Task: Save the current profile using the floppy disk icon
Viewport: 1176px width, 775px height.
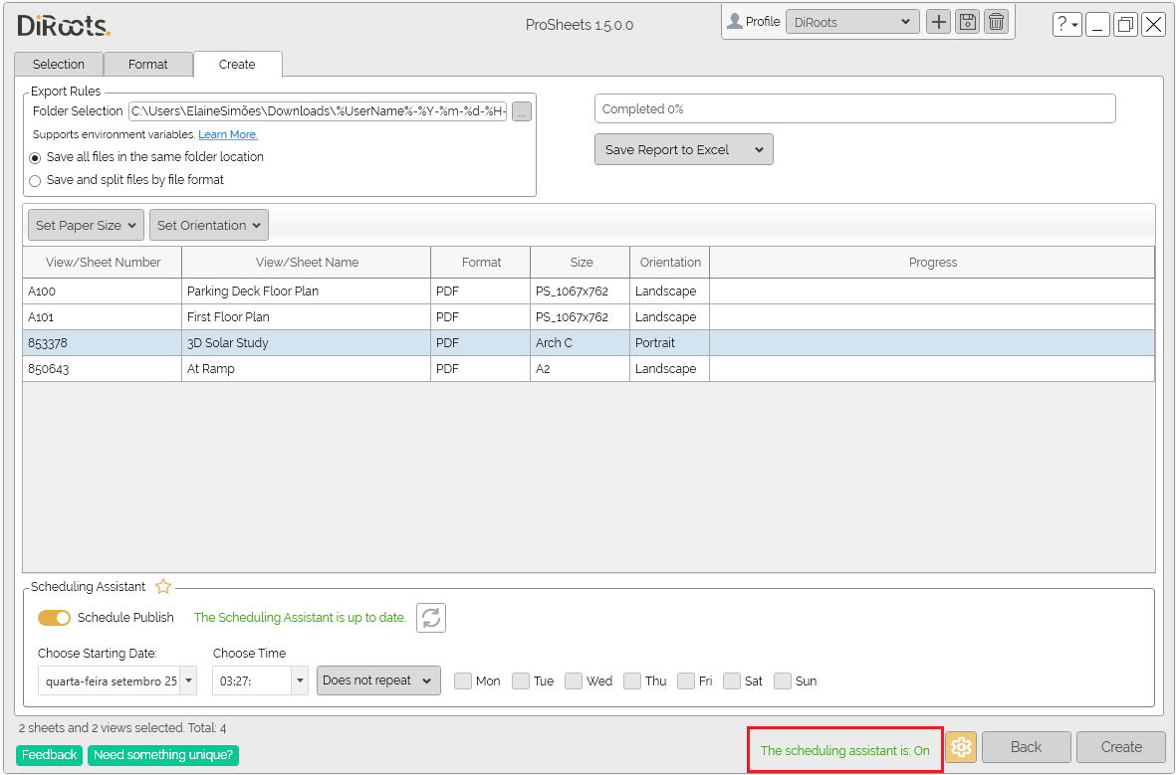Action: 966,21
